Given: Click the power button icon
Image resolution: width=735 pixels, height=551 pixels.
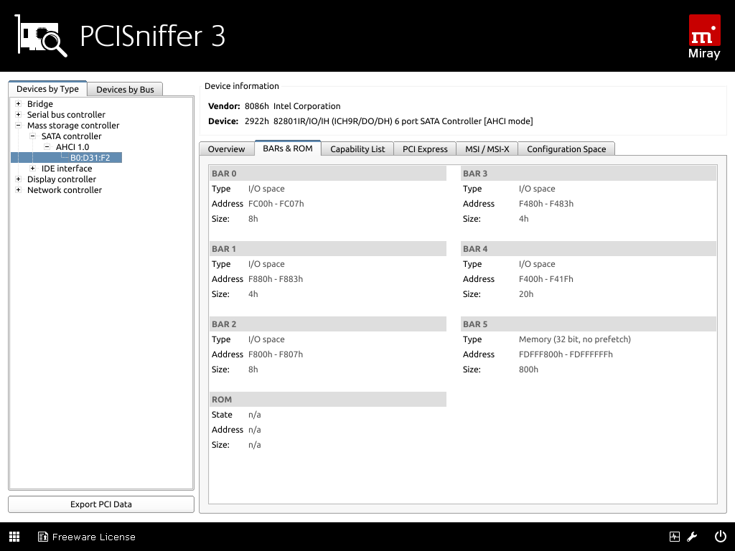Looking at the screenshot, I should (x=720, y=537).
